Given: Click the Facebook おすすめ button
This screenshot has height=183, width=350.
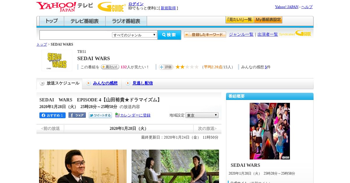Looking at the screenshot, I should click(x=52, y=115).
